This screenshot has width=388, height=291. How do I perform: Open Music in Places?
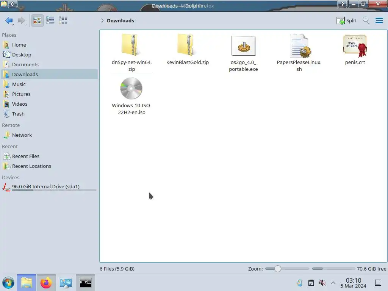[x=49, y=84]
